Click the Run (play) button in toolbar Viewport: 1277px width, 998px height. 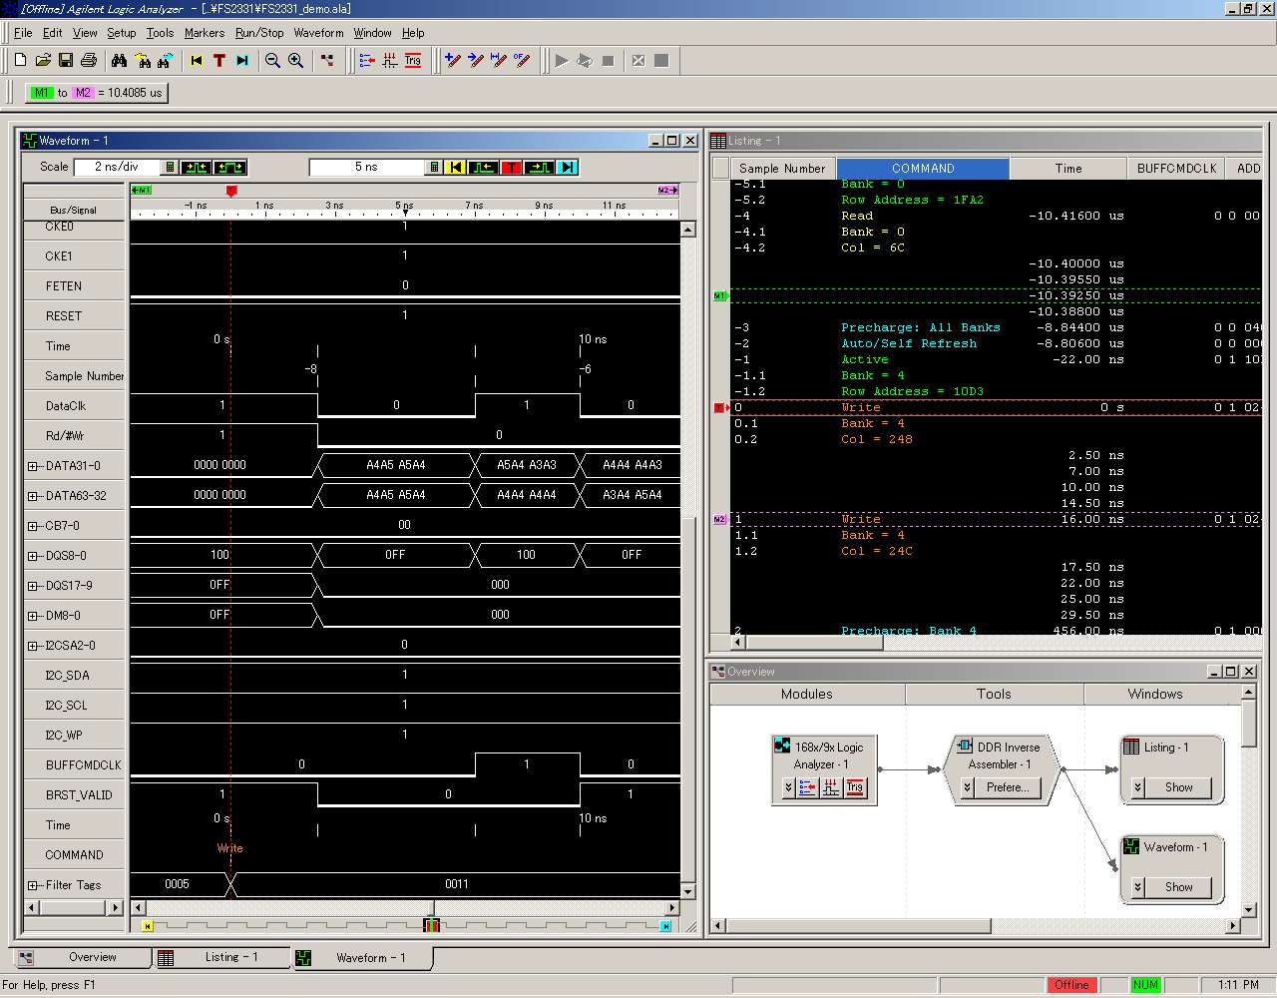click(x=562, y=61)
